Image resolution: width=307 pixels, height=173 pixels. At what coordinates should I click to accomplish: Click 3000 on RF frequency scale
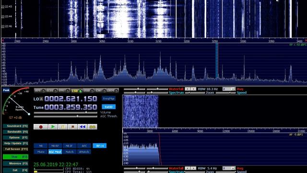pos(73,41)
